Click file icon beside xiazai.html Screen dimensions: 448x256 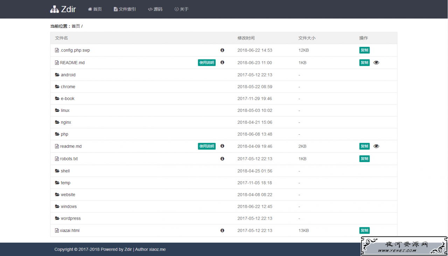point(57,230)
